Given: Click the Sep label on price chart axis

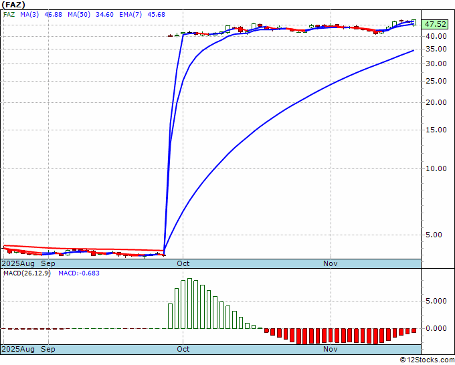Looking at the screenshot, I should pyautogui.click(x=48, y=263).
